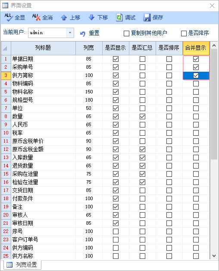Select row header number 20
The height and width of the screenshot is (271, 219).
pos(6,215)
